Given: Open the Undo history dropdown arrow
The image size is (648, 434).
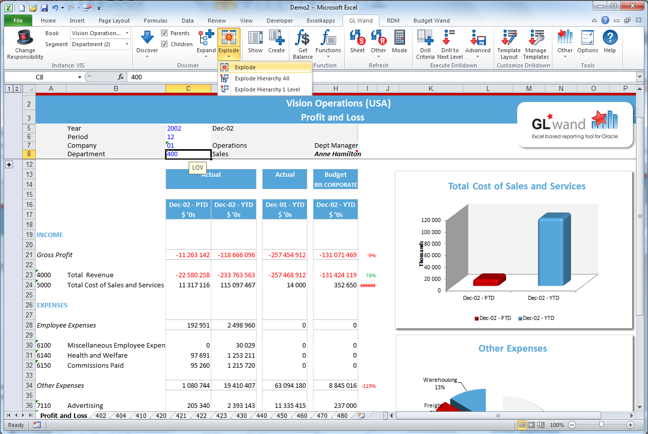Looking at the screenshot, I should point(62,8).
